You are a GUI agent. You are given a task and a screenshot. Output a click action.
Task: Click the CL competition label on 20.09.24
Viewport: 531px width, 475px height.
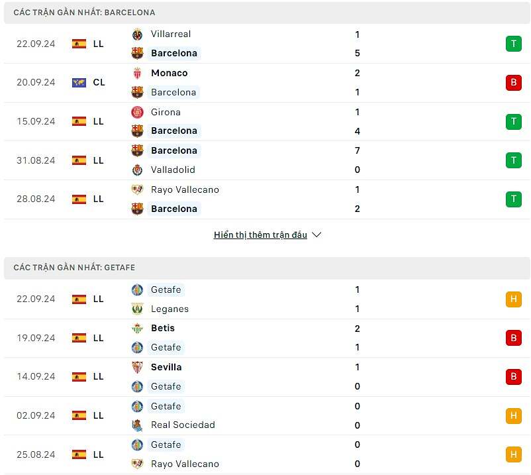pyautogui.click(x=99, y=83)
